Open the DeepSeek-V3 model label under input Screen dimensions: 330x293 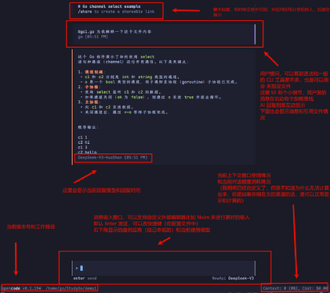[x=241, y=278]
